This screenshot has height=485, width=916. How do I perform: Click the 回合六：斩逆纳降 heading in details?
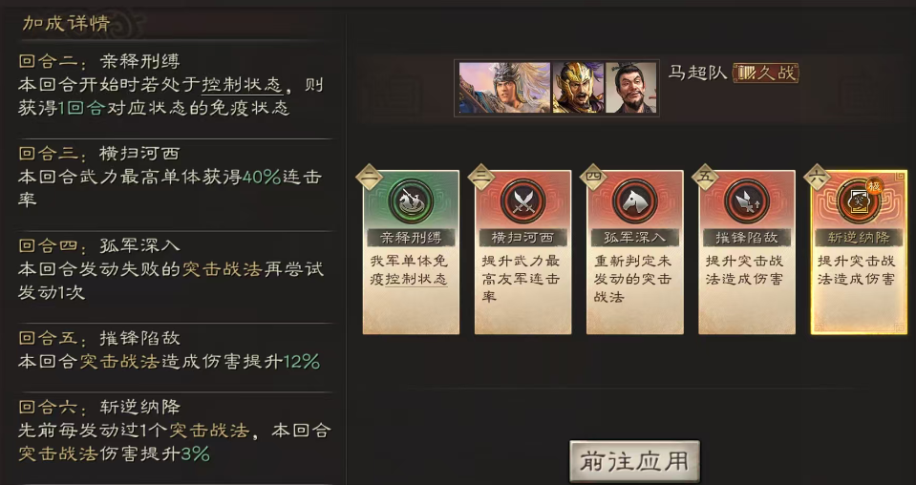pyautogui.click(x=99, y=407)
